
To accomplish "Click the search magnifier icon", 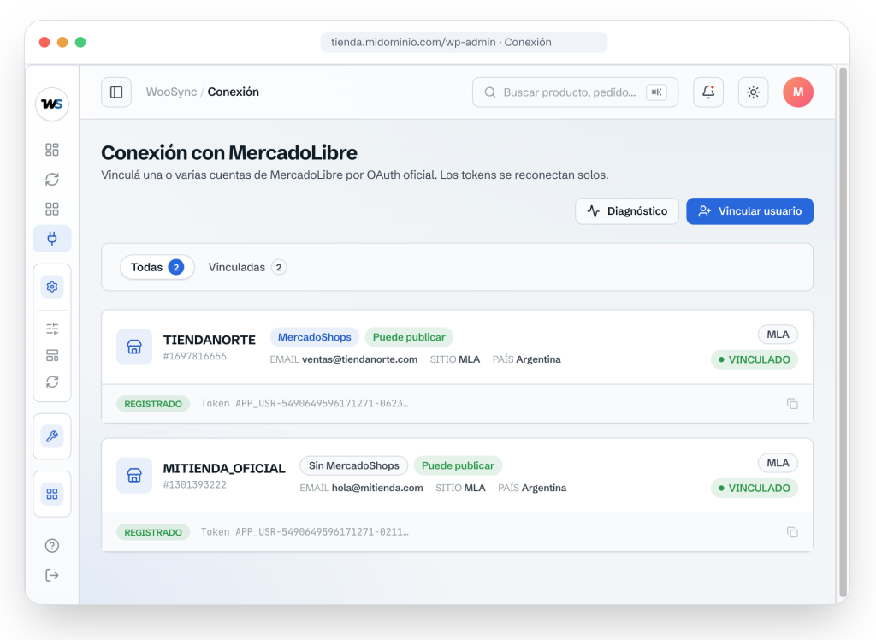I will 490,92.
